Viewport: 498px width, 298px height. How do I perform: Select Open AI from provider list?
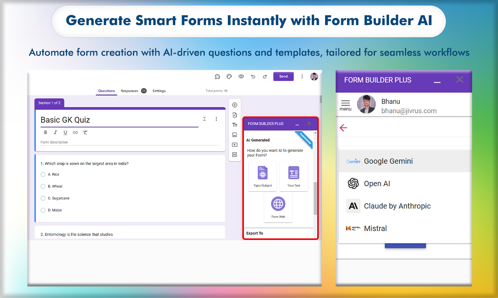point(405,184)
